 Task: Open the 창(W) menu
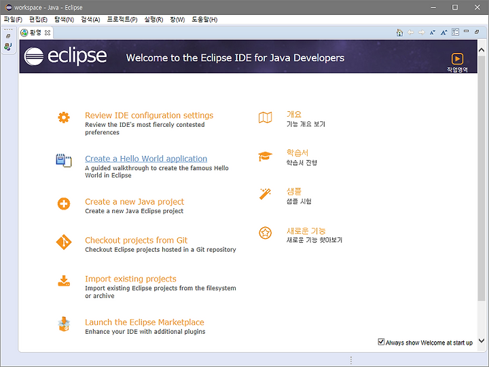coord(177,20)
